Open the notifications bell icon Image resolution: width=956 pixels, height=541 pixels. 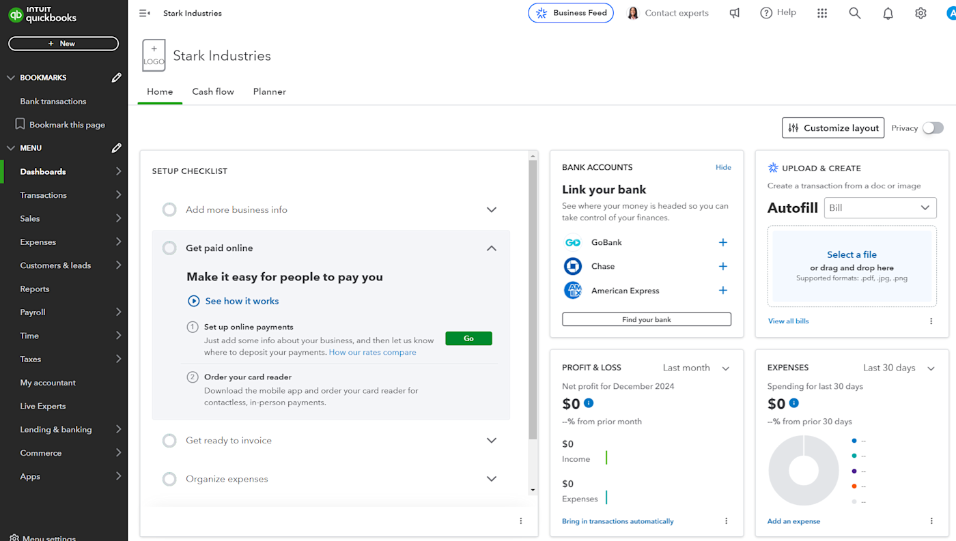(x=888, y=13)
